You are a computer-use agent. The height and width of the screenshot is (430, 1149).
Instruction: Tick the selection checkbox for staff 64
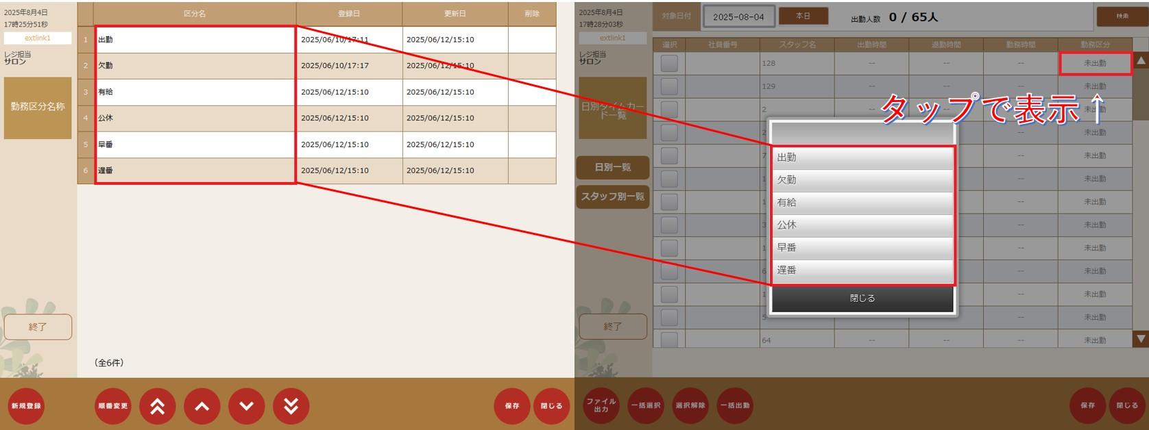pos(669,340)
